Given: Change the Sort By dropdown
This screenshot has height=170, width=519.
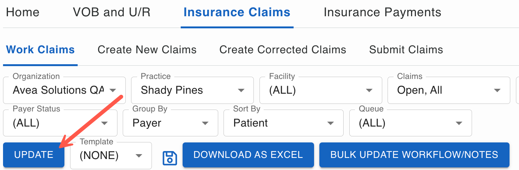Looking at the screenshot, I should pyautogui.click(x=283, y=123).
